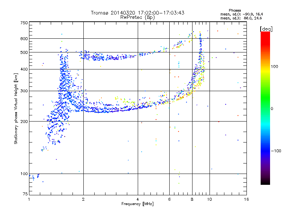This screenshot has width=290, height=217.
Task: Click the "[deg]" colorbar unit label
Action: pos(266,29)
